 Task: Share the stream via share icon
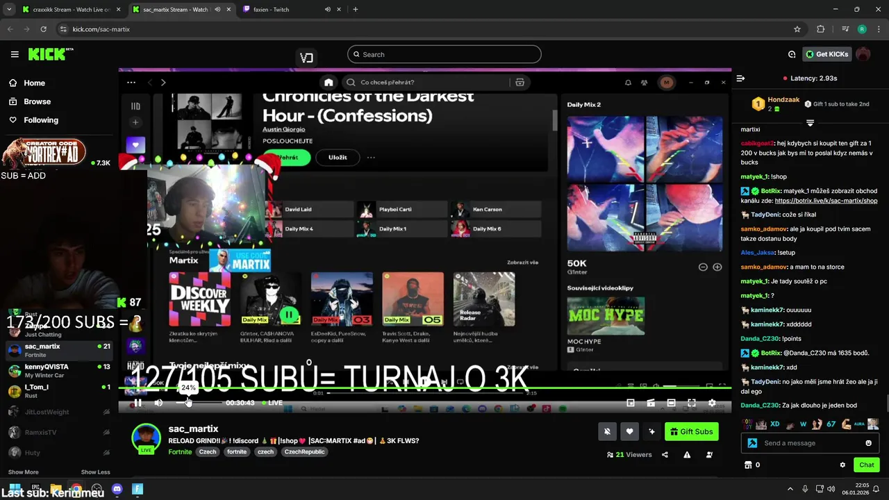[x=665, y=455]
